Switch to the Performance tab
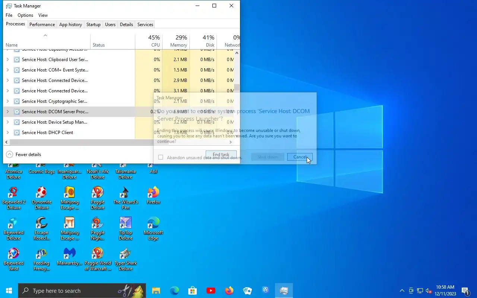The height and width of the screenshot is (298, 477). (x=42, y=25)
